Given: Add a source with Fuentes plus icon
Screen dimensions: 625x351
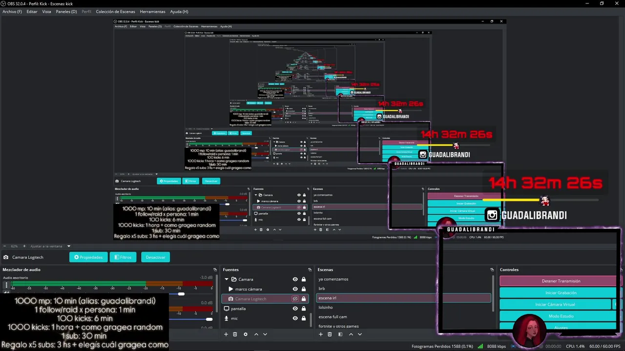Looking at the screenshot, I should coord(226,334).
